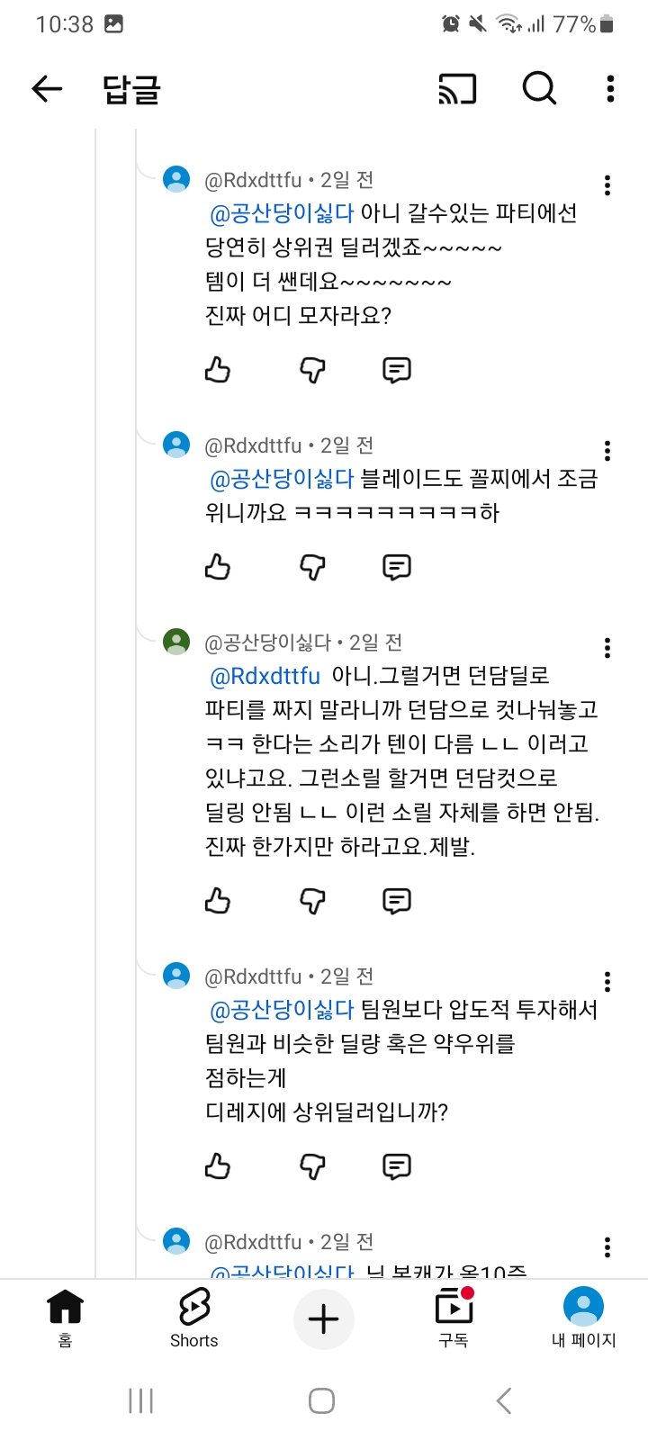Tap the back arrow in header
Viewport: 648px width, 1440px height.
pos(47,88)
